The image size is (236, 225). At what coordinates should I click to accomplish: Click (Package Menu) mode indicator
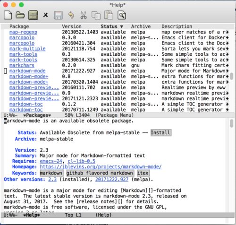[x=115, y=115]
